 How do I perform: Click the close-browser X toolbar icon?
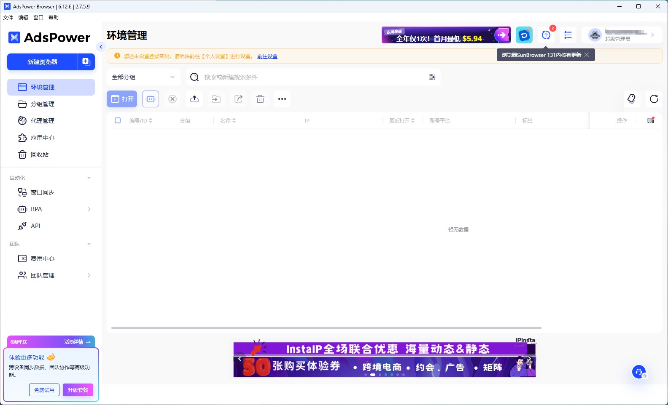click(172, 99)
